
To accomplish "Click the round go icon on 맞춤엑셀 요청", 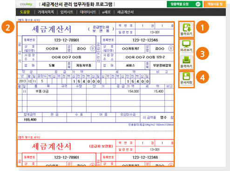I will tap(198, 4).
